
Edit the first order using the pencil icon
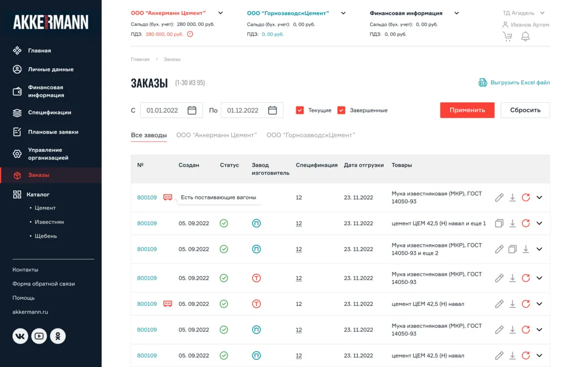coord(499,198)
